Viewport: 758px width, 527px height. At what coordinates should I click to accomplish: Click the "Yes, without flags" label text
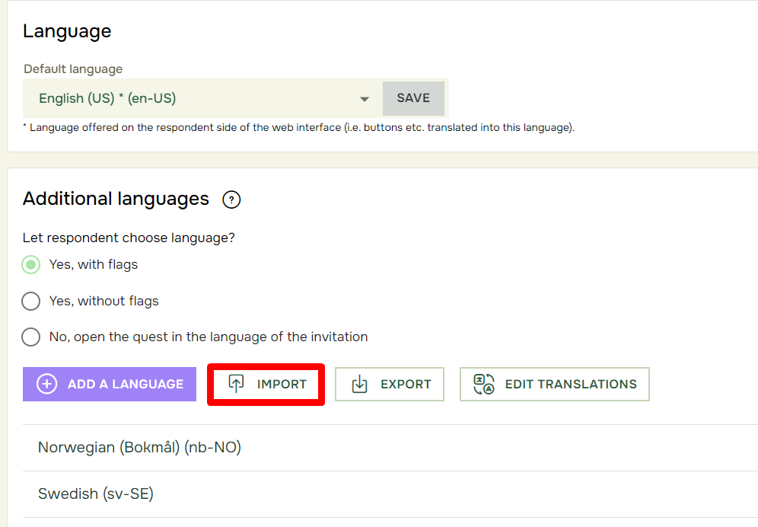[104, 301]
